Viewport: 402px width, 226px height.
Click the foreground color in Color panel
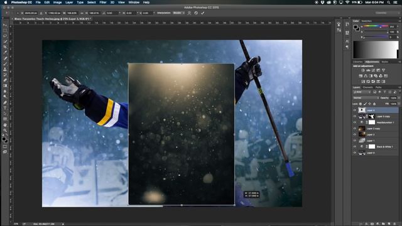click(356, 27)
